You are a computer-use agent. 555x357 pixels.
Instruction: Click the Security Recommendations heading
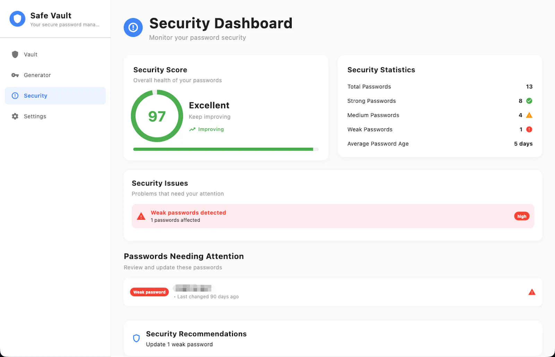pyautogui.click(x=196, y=334)
